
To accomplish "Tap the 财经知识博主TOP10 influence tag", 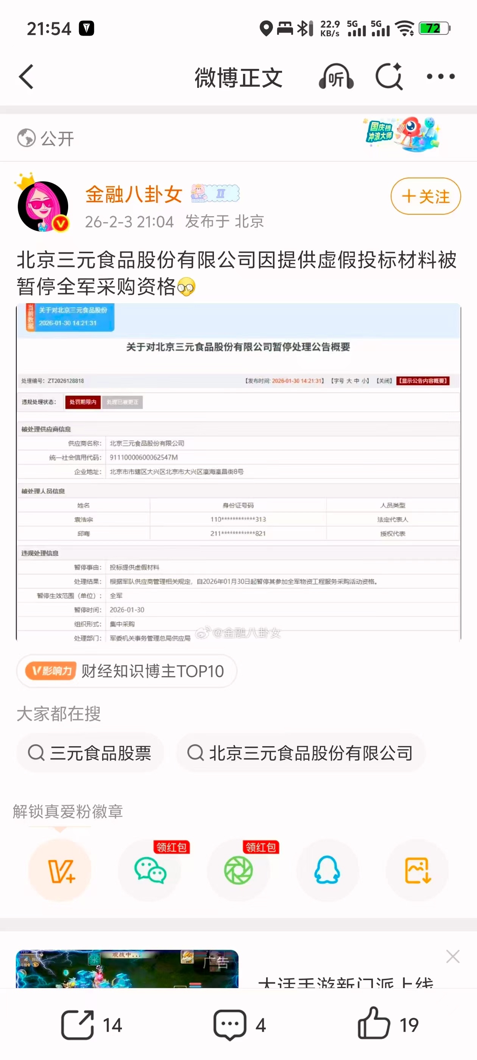I will pos(127,671).
